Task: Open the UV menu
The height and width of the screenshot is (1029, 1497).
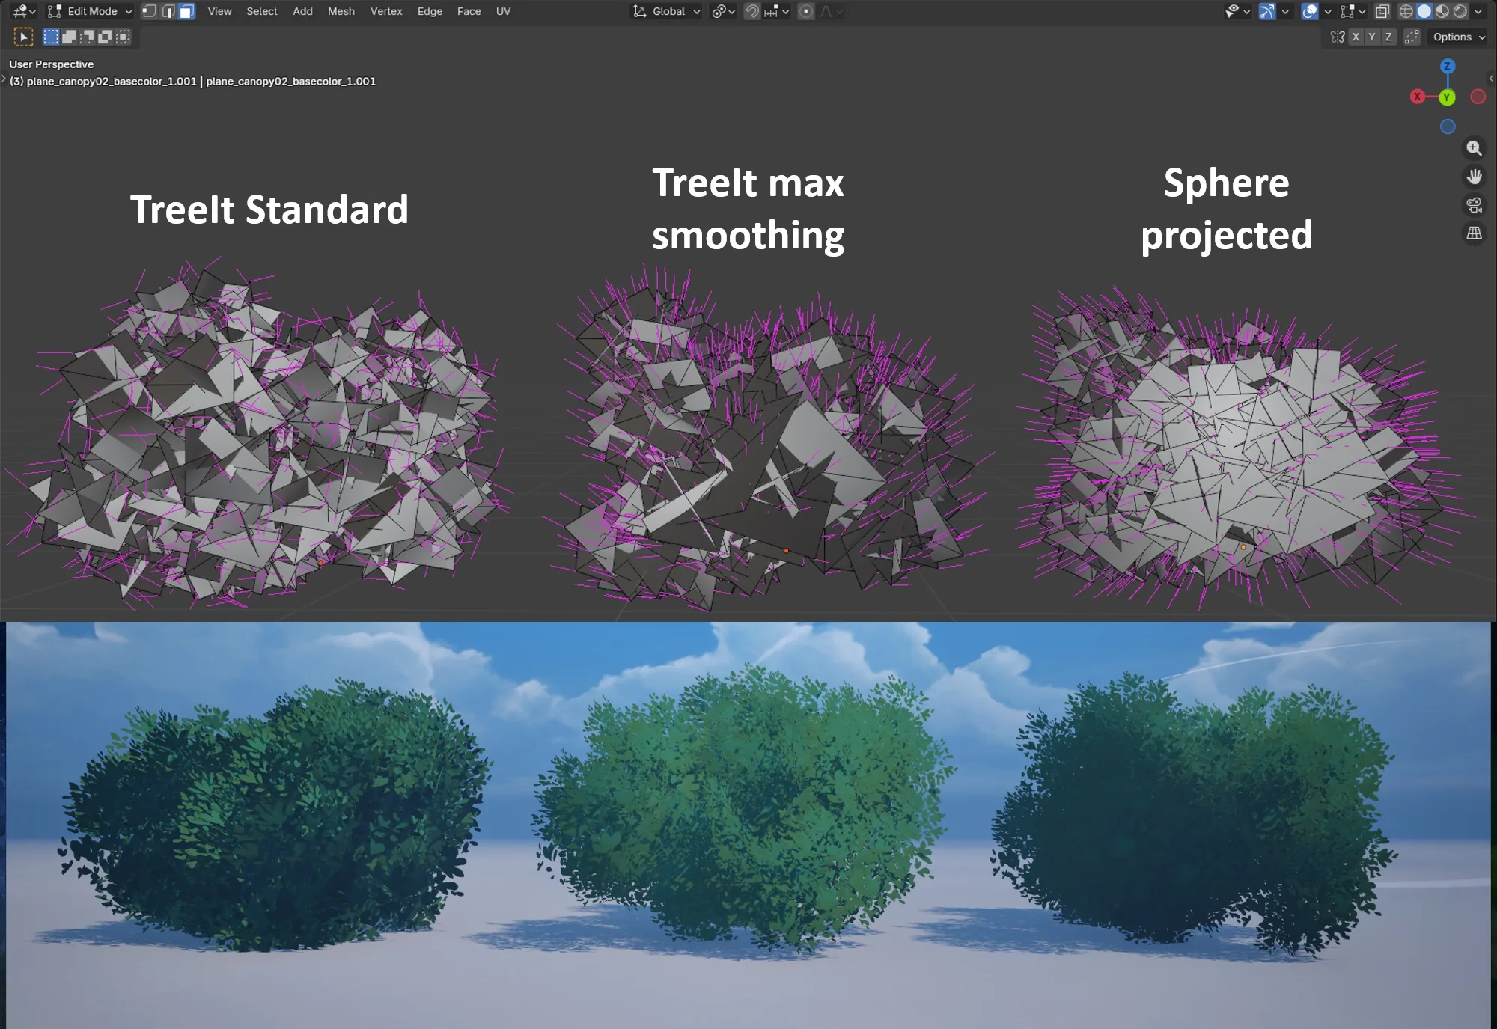Action: (x=503, y=11)
